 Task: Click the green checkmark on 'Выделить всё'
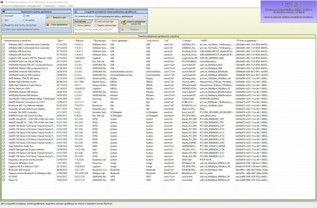49,17
